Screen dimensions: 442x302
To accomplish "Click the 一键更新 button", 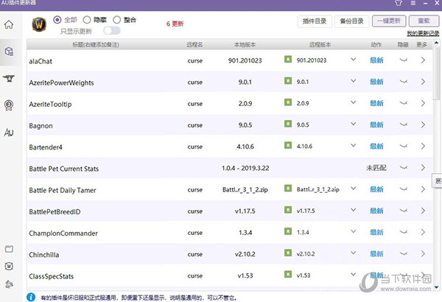I will click(x=389, y=21).
